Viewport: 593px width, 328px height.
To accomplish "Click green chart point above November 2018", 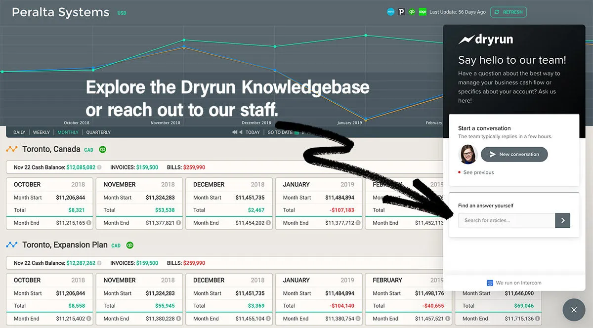I will 184,40.
